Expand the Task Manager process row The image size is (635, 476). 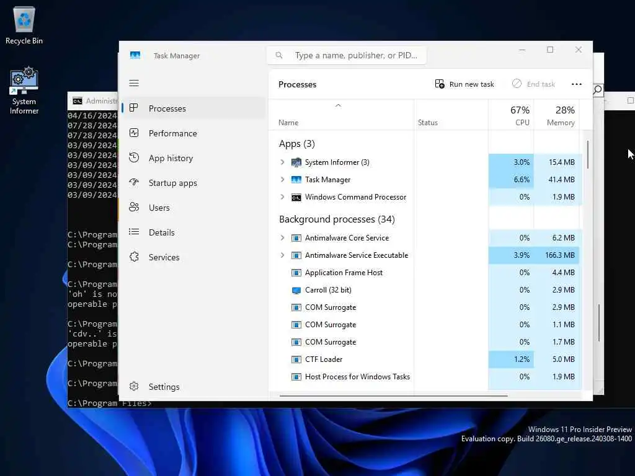(x=282, y=179)
